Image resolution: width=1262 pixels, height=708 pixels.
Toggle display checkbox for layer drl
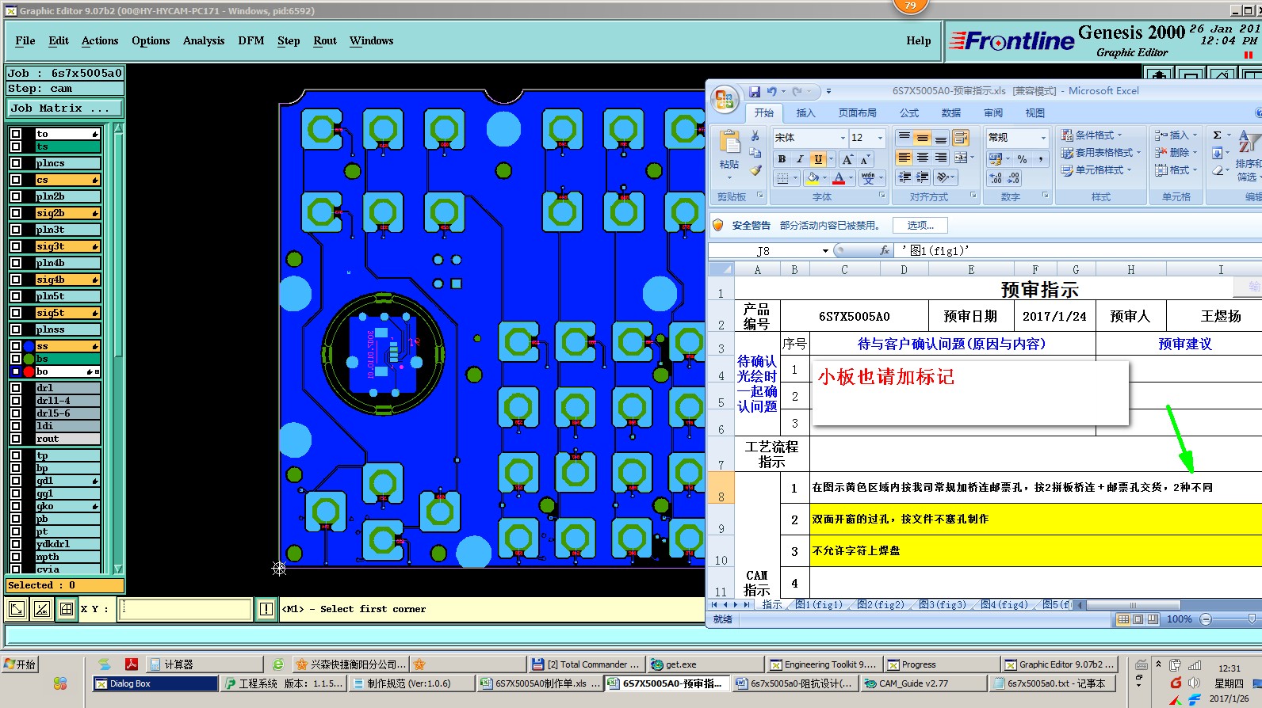click(x=16, y=388)
